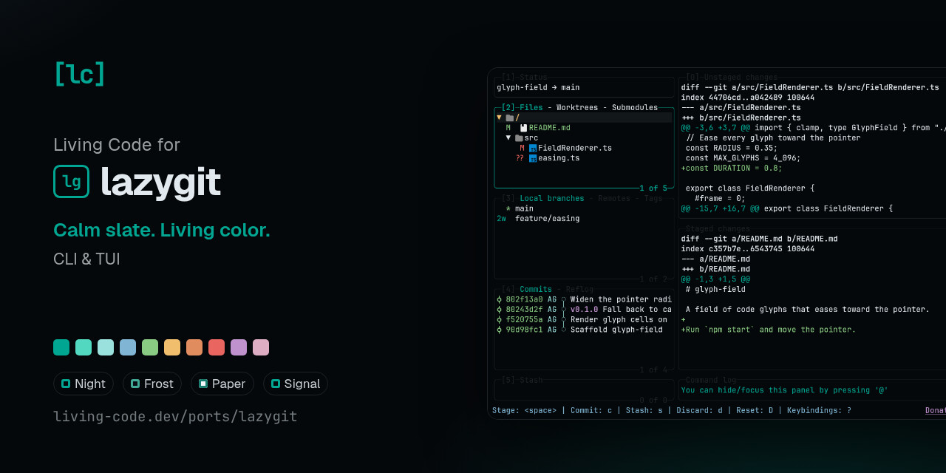Viewport: 946px width, 473px height.
Task: Toggle the Paper theme chip
Action: pos(222,384)
